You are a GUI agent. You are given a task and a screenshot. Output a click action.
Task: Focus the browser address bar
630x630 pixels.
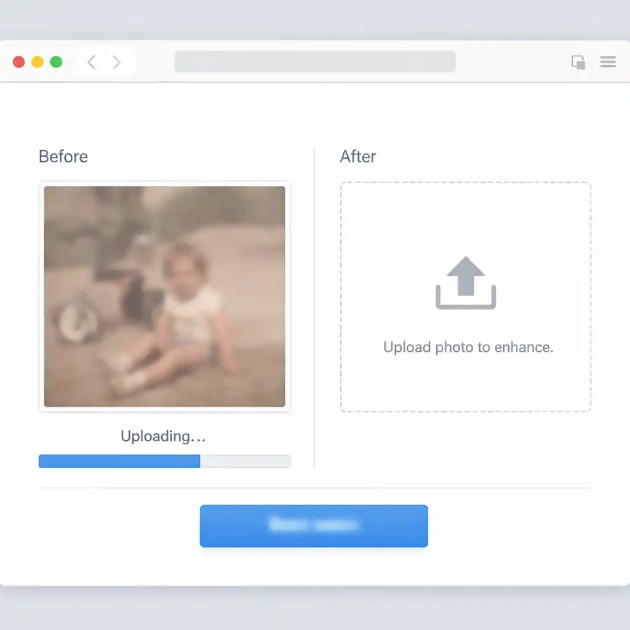[314, 62]
